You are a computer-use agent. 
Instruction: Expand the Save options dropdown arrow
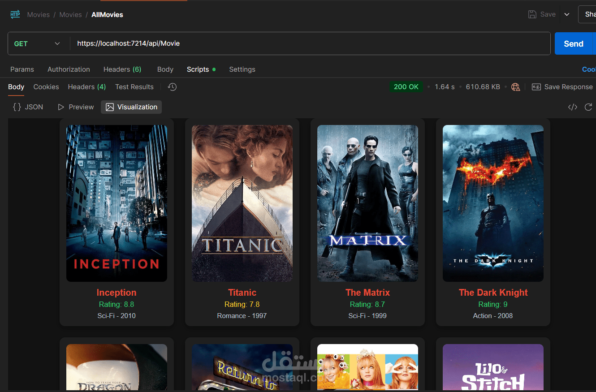pos(567,14)
